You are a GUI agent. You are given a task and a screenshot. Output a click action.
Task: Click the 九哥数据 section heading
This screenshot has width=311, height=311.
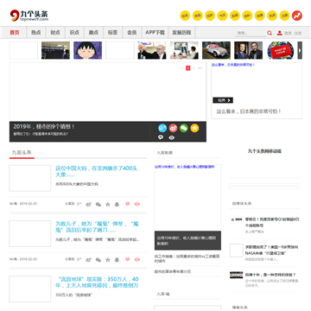(165, 153)
